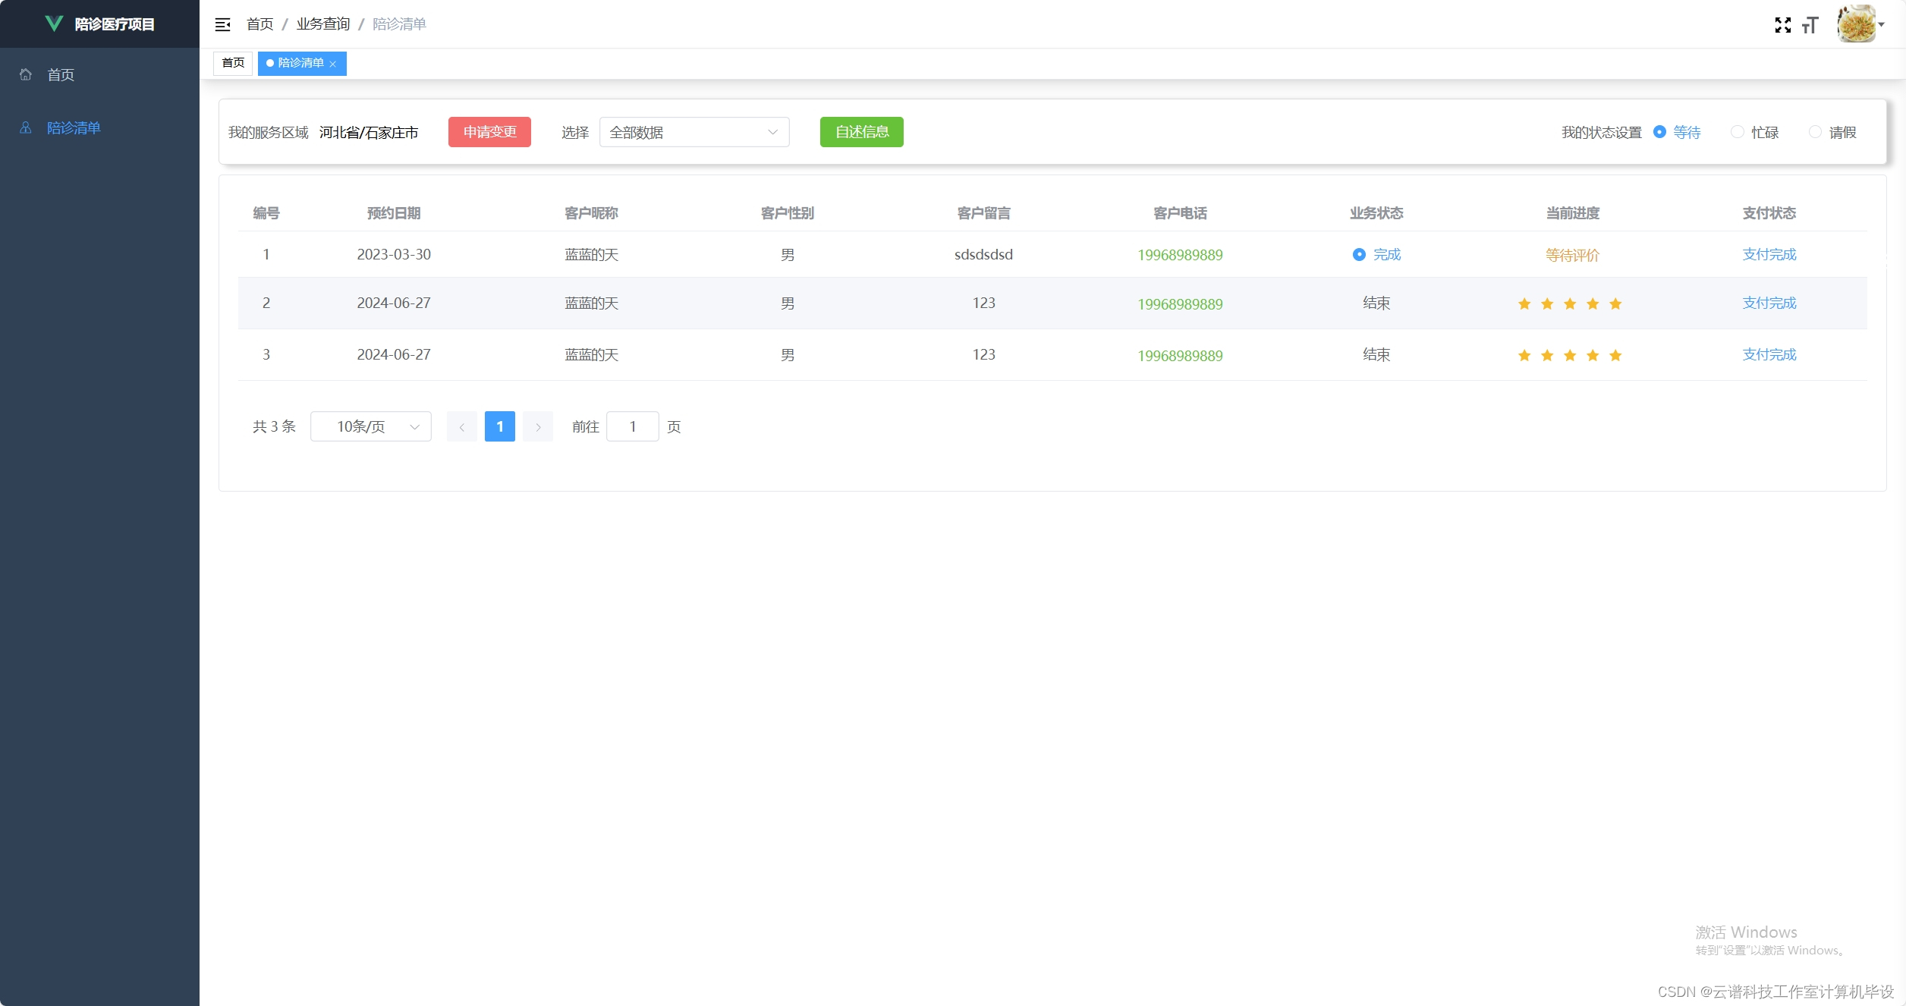
Task: Click the Vue logo in header
Action: [x=54, y=24]
